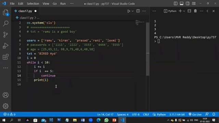Open the feedback icon in status bar
This screenshot has width=219, height=123.
(207, 114)
